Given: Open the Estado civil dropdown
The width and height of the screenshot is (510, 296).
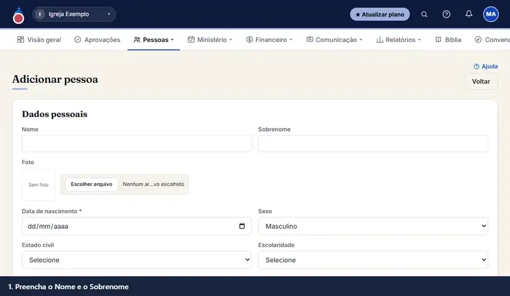Looking at the screenshot, I should [x=136, y=260].
